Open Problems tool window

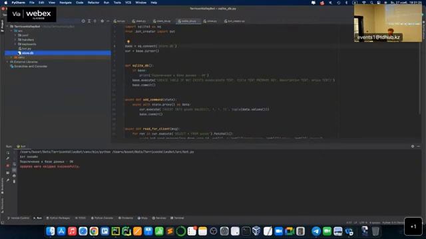(x=126, y=218)
